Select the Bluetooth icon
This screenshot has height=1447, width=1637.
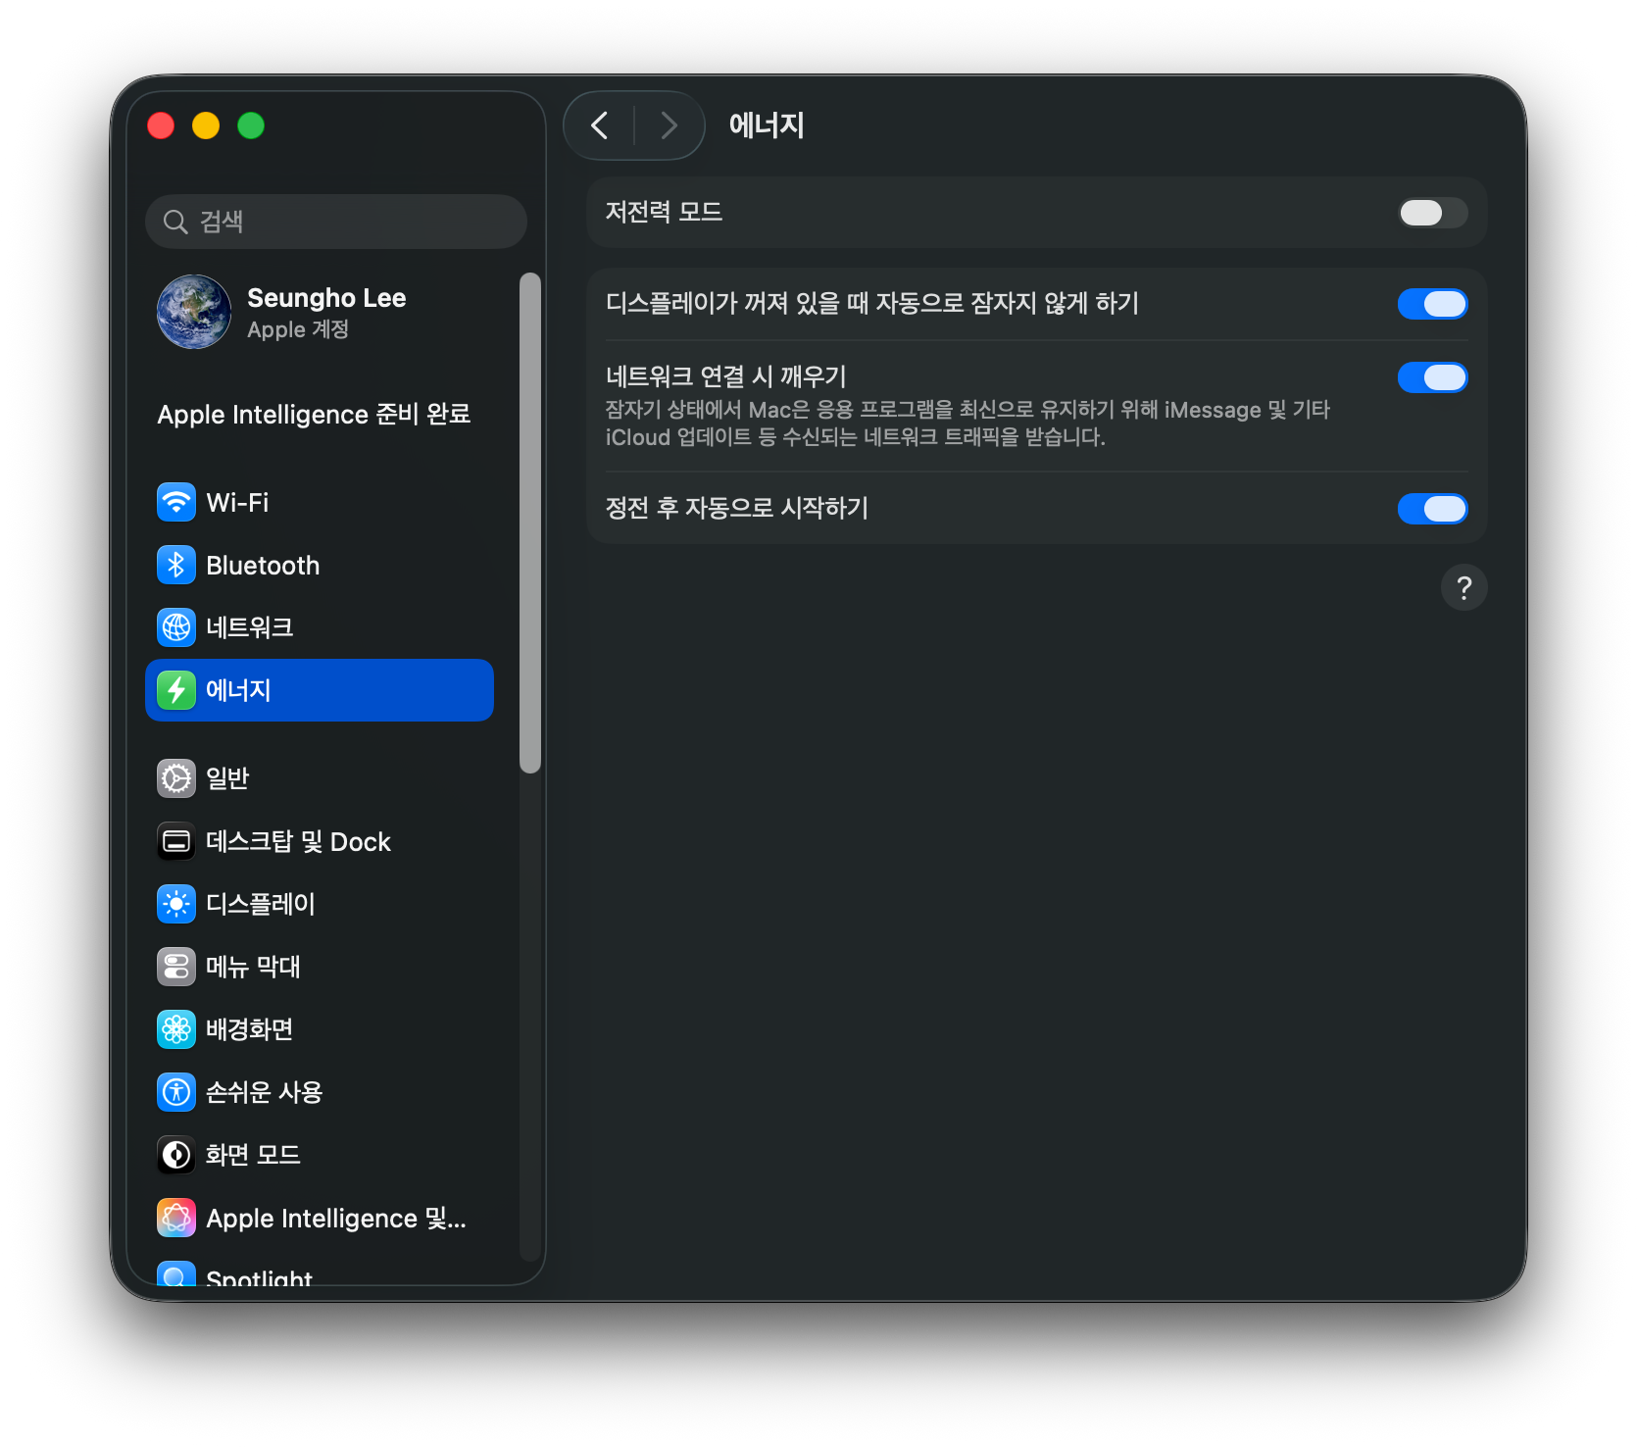176,565
